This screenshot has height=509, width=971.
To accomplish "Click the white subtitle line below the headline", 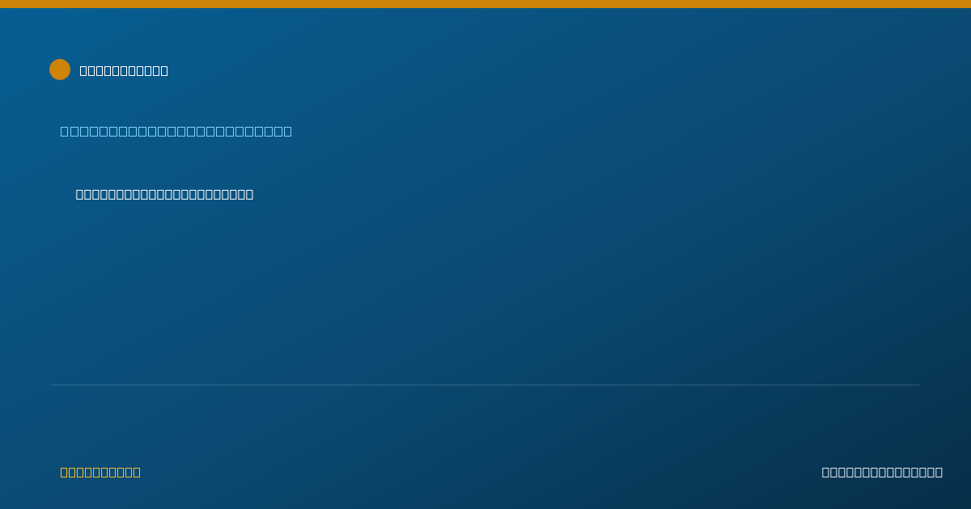I will (x=164, y=194).
